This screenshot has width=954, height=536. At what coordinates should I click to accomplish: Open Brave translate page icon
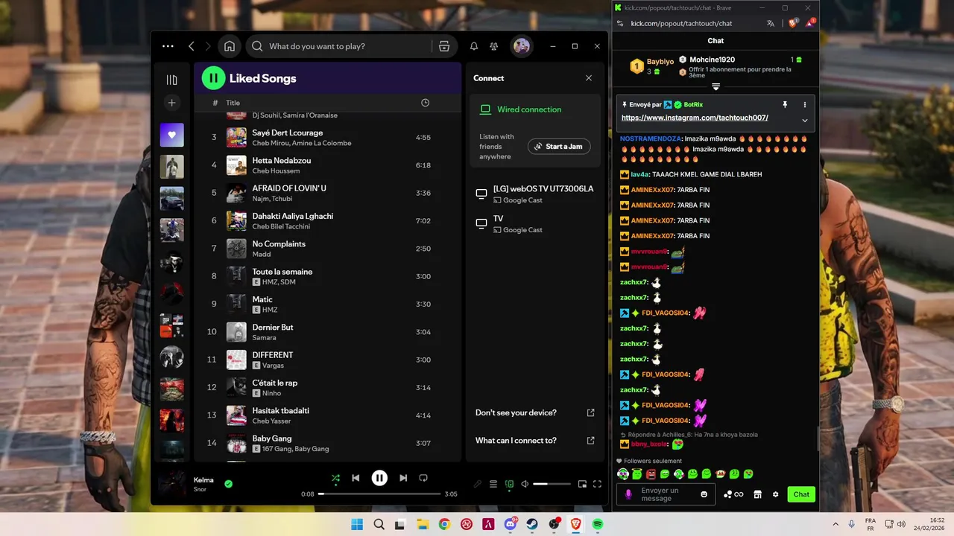click(771, 23)
